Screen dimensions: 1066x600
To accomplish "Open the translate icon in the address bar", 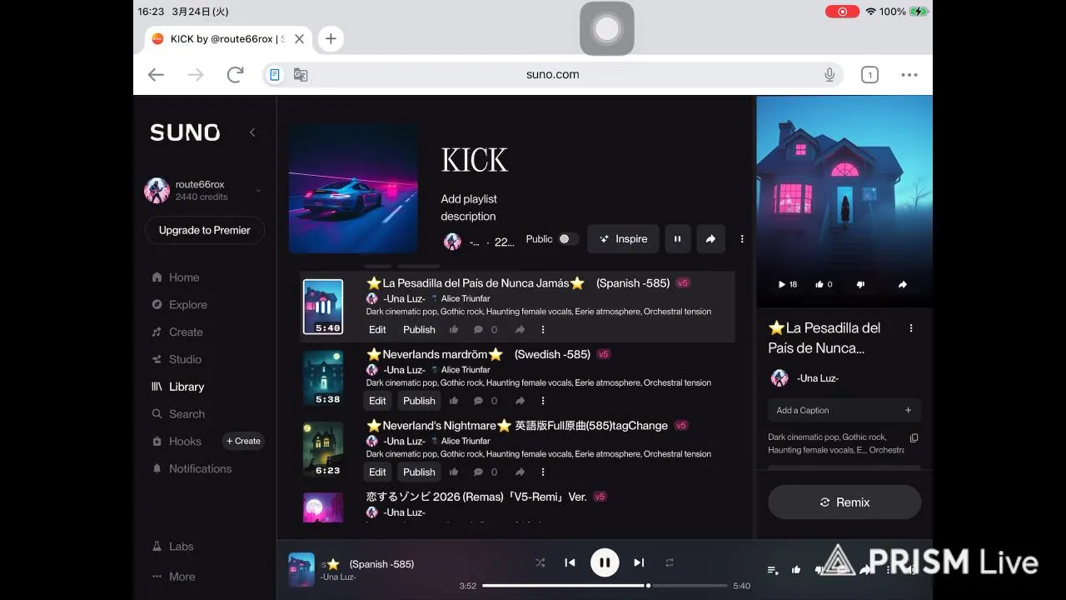I will 301,75.
